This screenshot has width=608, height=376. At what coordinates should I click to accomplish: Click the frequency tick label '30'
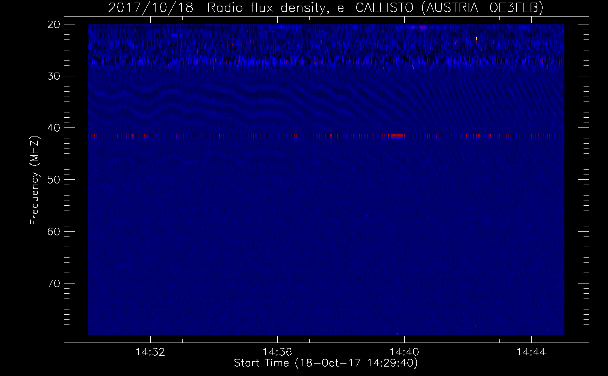click(x=54, y=76)
